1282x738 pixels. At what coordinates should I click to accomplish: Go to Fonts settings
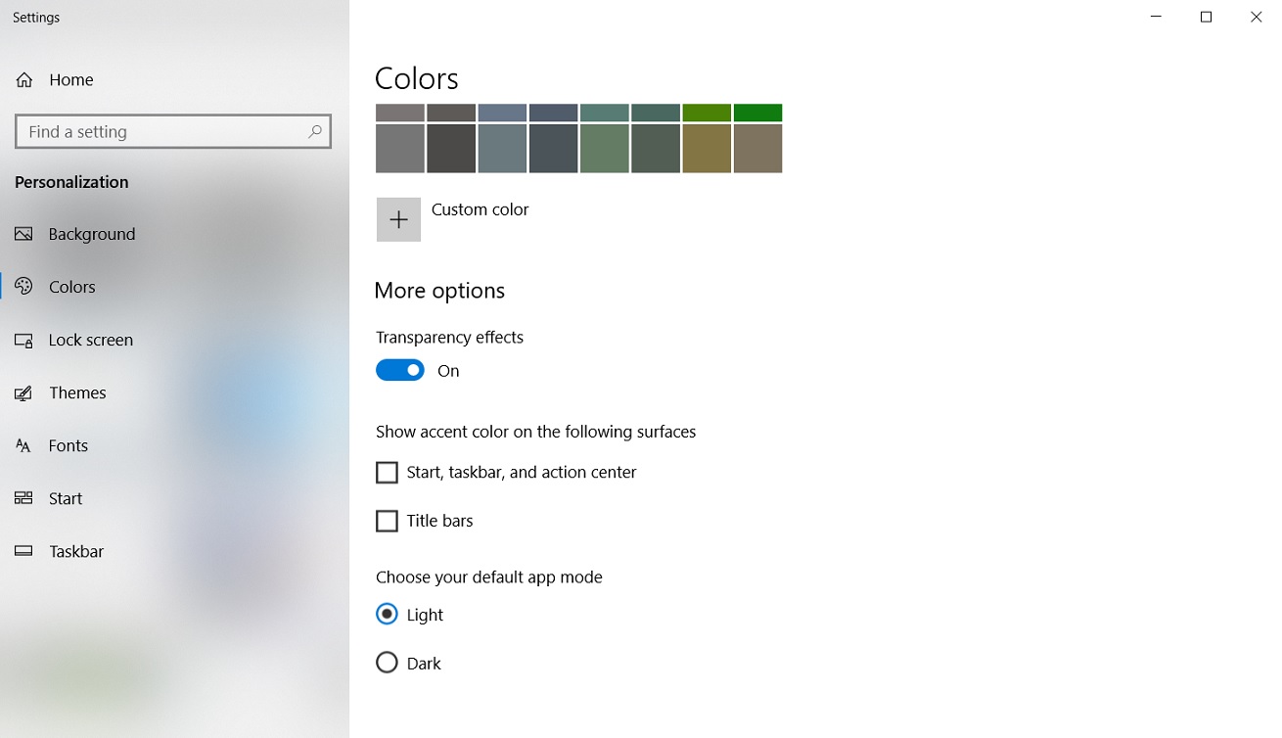coord(174,445)
